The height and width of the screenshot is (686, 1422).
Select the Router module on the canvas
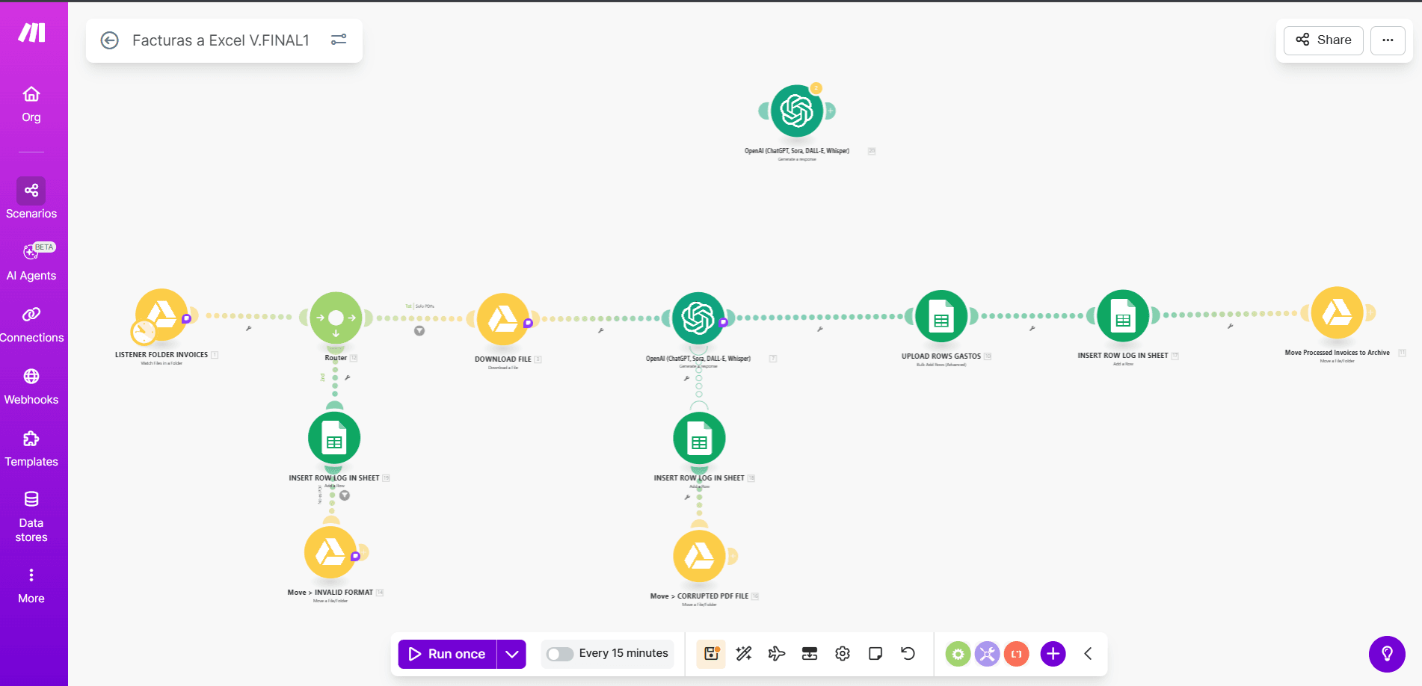click(336, 318)
